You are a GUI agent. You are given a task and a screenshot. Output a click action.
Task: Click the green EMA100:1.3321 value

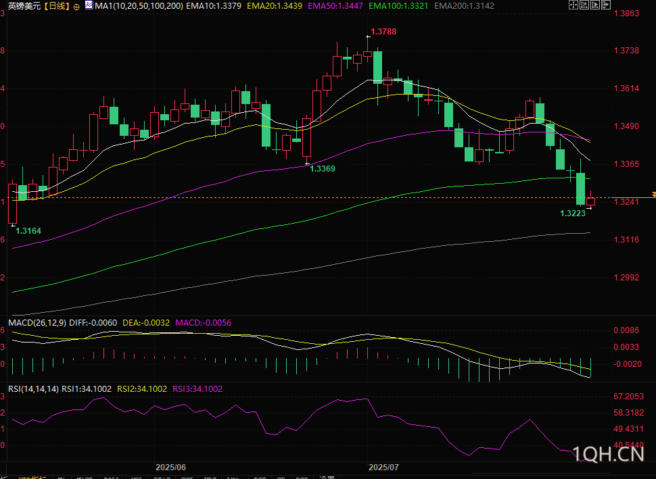[x=398, y=6]
